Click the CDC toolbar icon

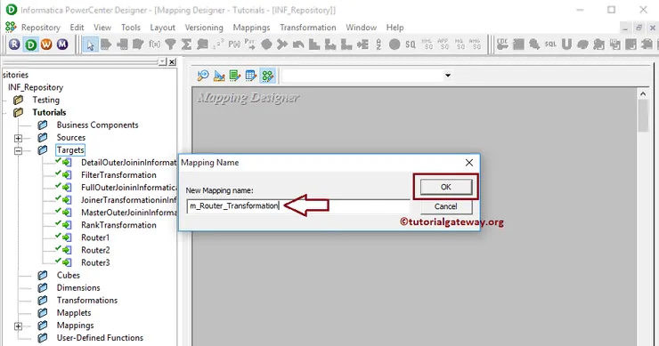tap(502, 44)
